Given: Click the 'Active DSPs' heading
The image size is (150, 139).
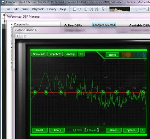Looking at the screenshot, I should [73, 25].
